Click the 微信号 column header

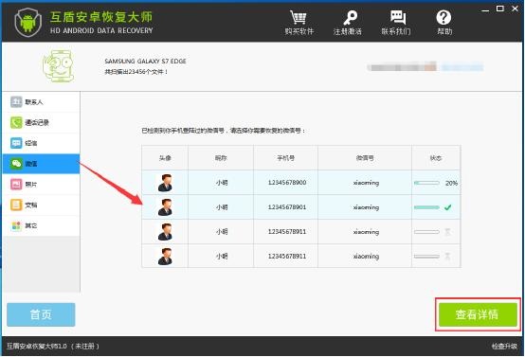pos(365,158)
